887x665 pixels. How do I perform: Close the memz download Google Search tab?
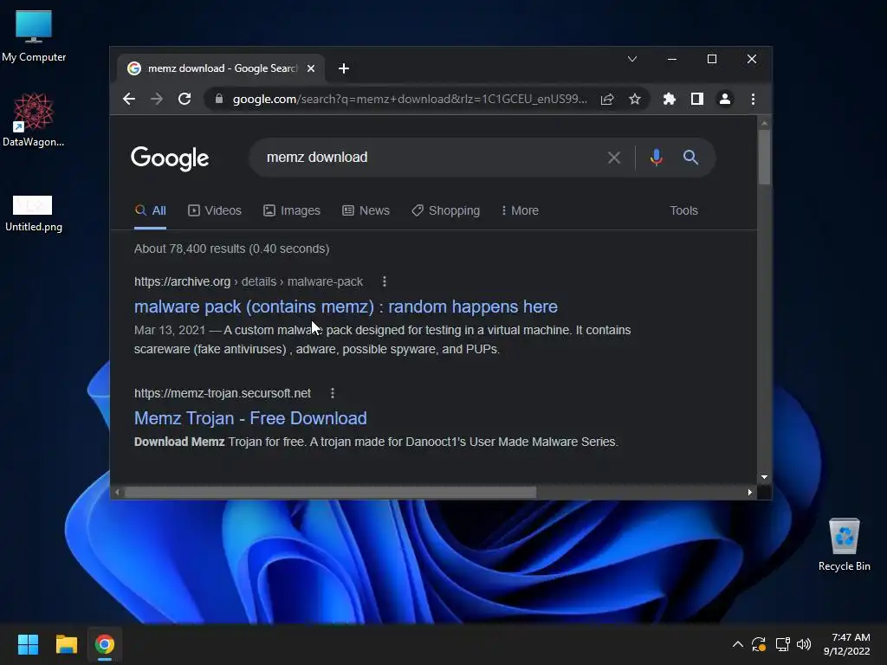[311, 68]
